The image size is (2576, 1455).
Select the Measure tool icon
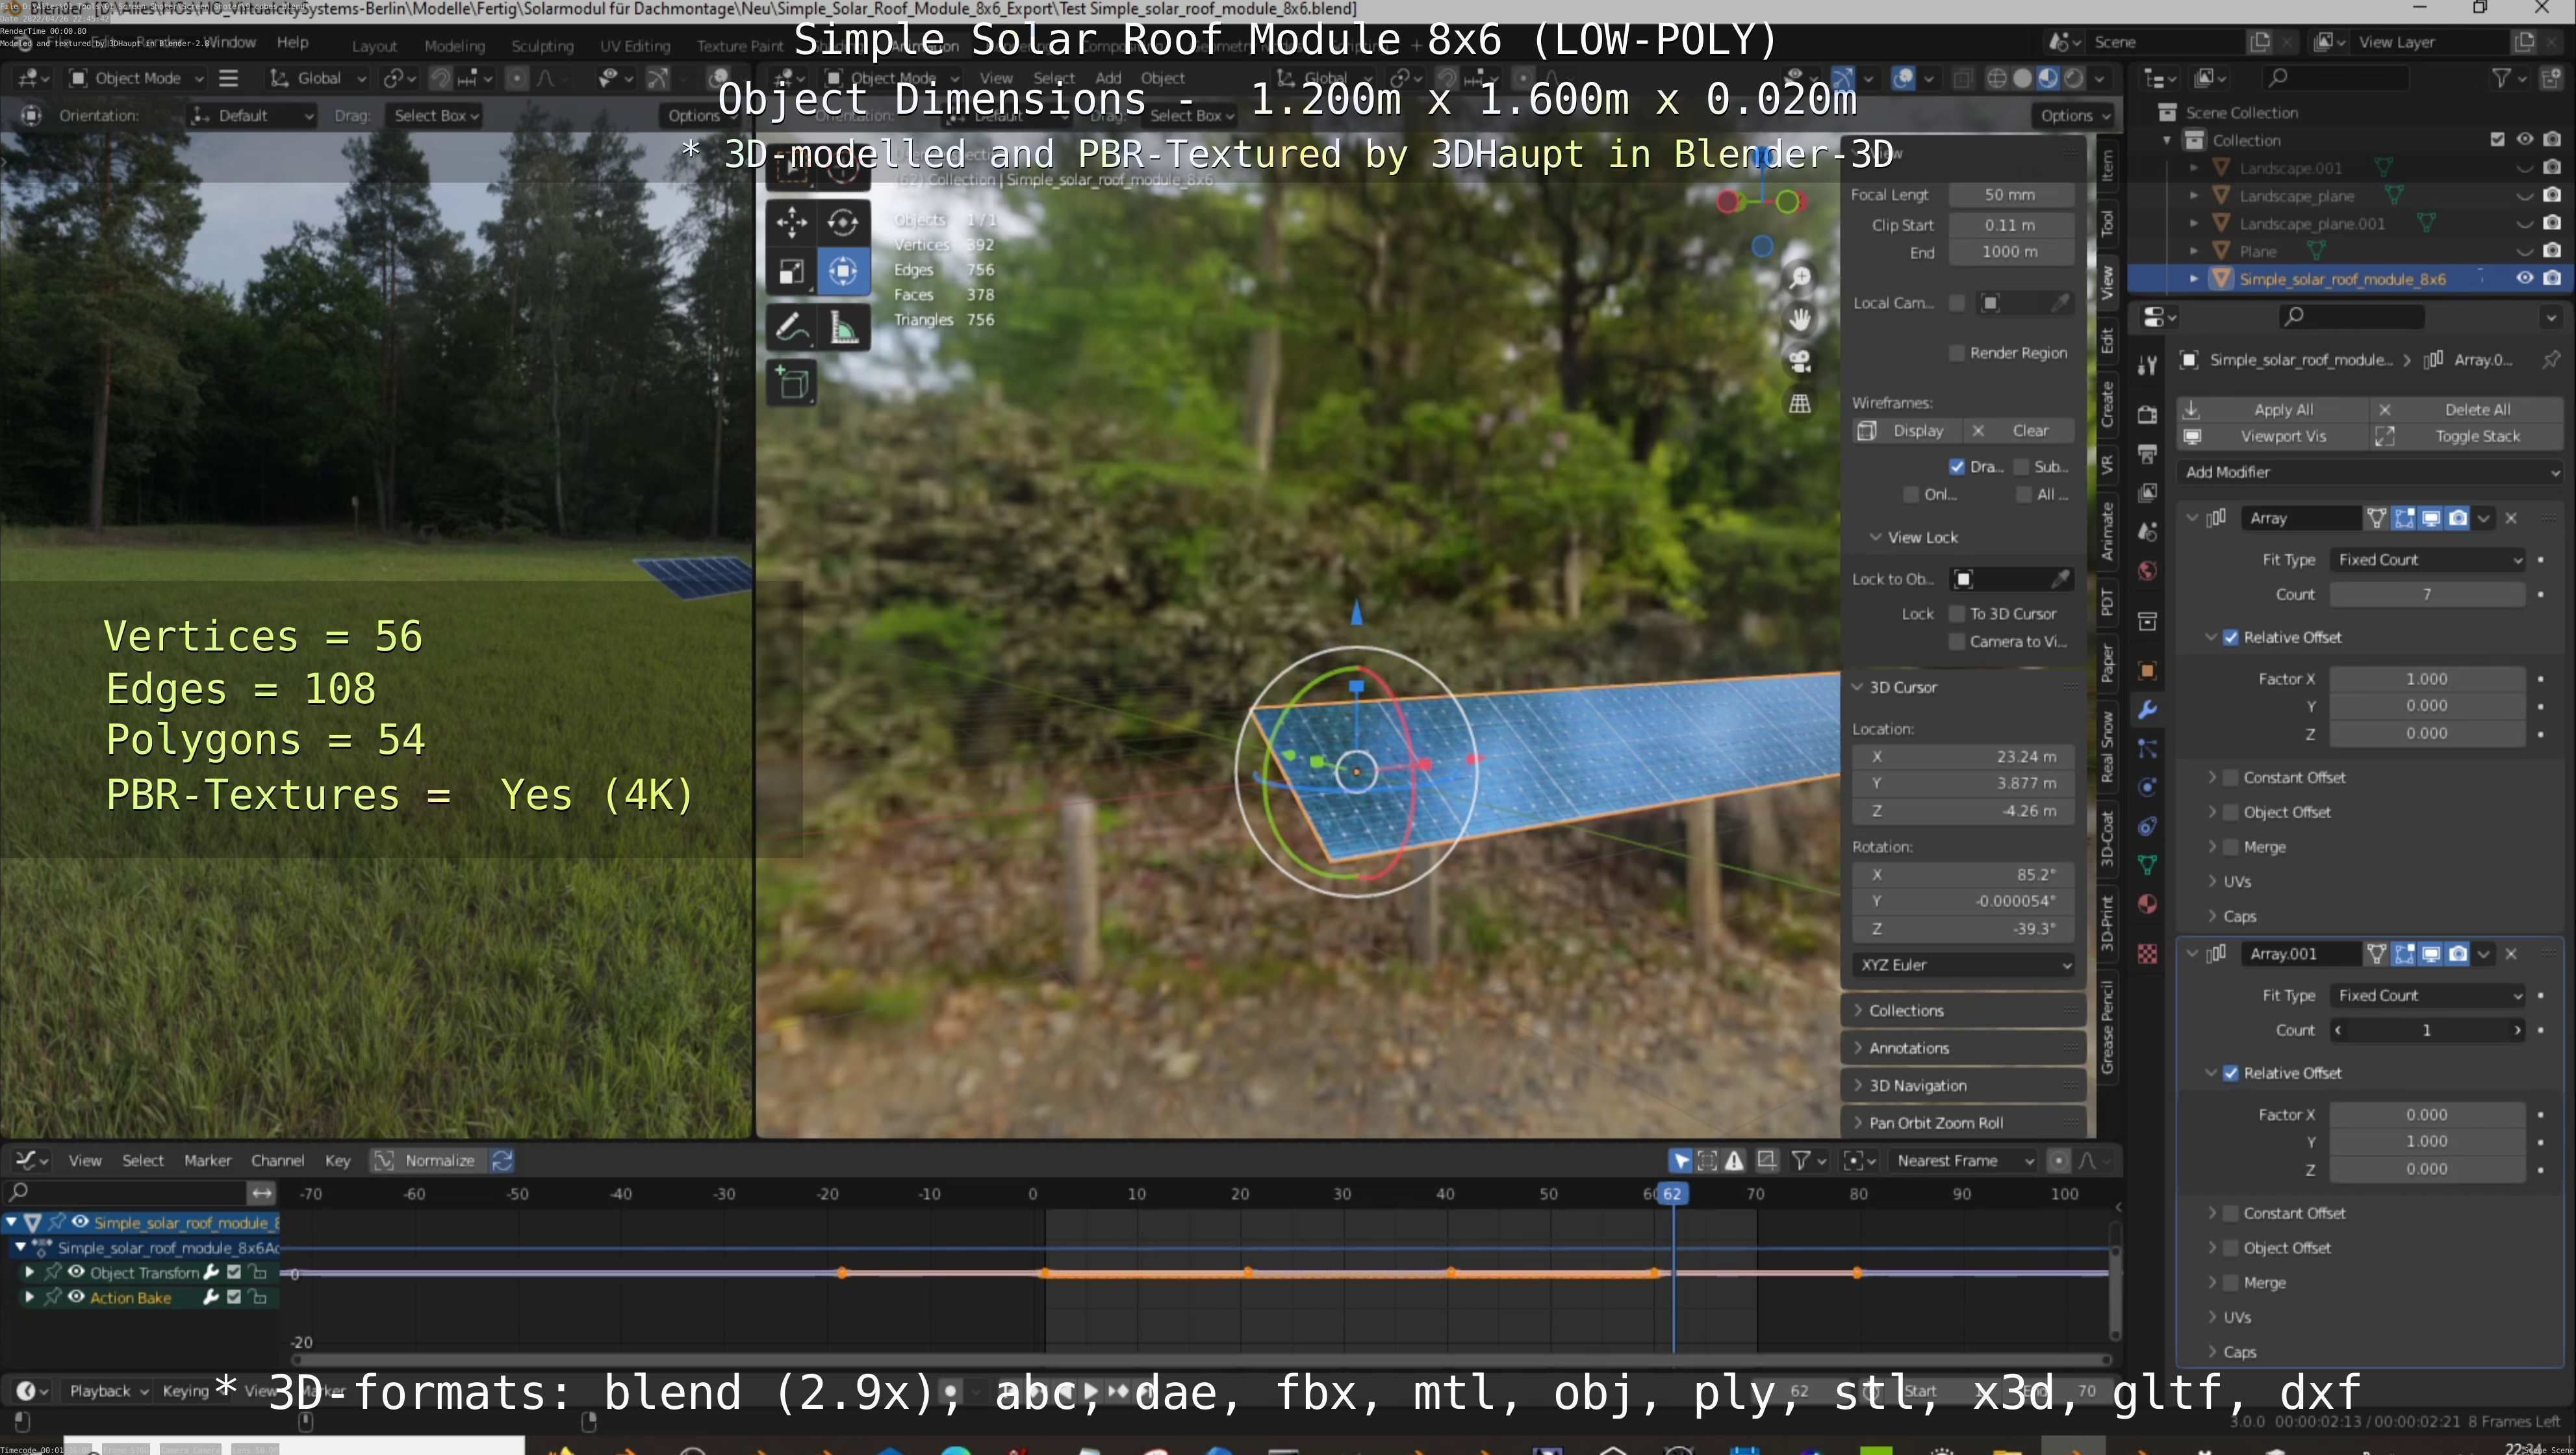coord(844,327)
